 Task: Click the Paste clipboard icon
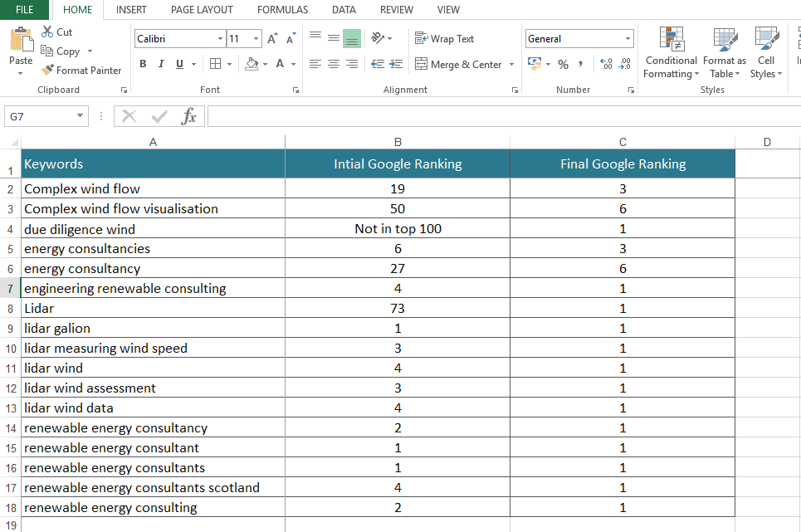pos(21,40)
